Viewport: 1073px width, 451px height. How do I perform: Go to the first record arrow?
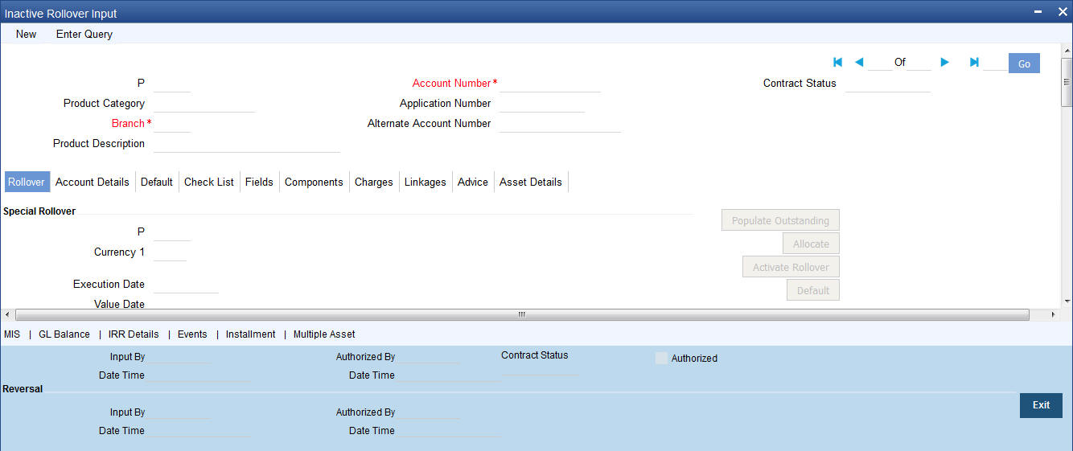click(837, 62)
